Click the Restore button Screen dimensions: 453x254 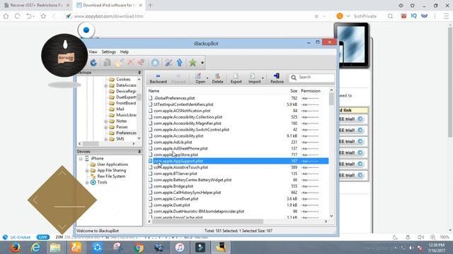pyautogui.click(x=277, y=78)
